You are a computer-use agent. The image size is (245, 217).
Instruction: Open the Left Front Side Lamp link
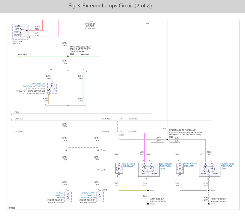(129, 165)
